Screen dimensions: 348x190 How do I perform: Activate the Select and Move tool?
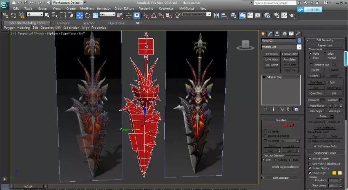coord(80,15)
